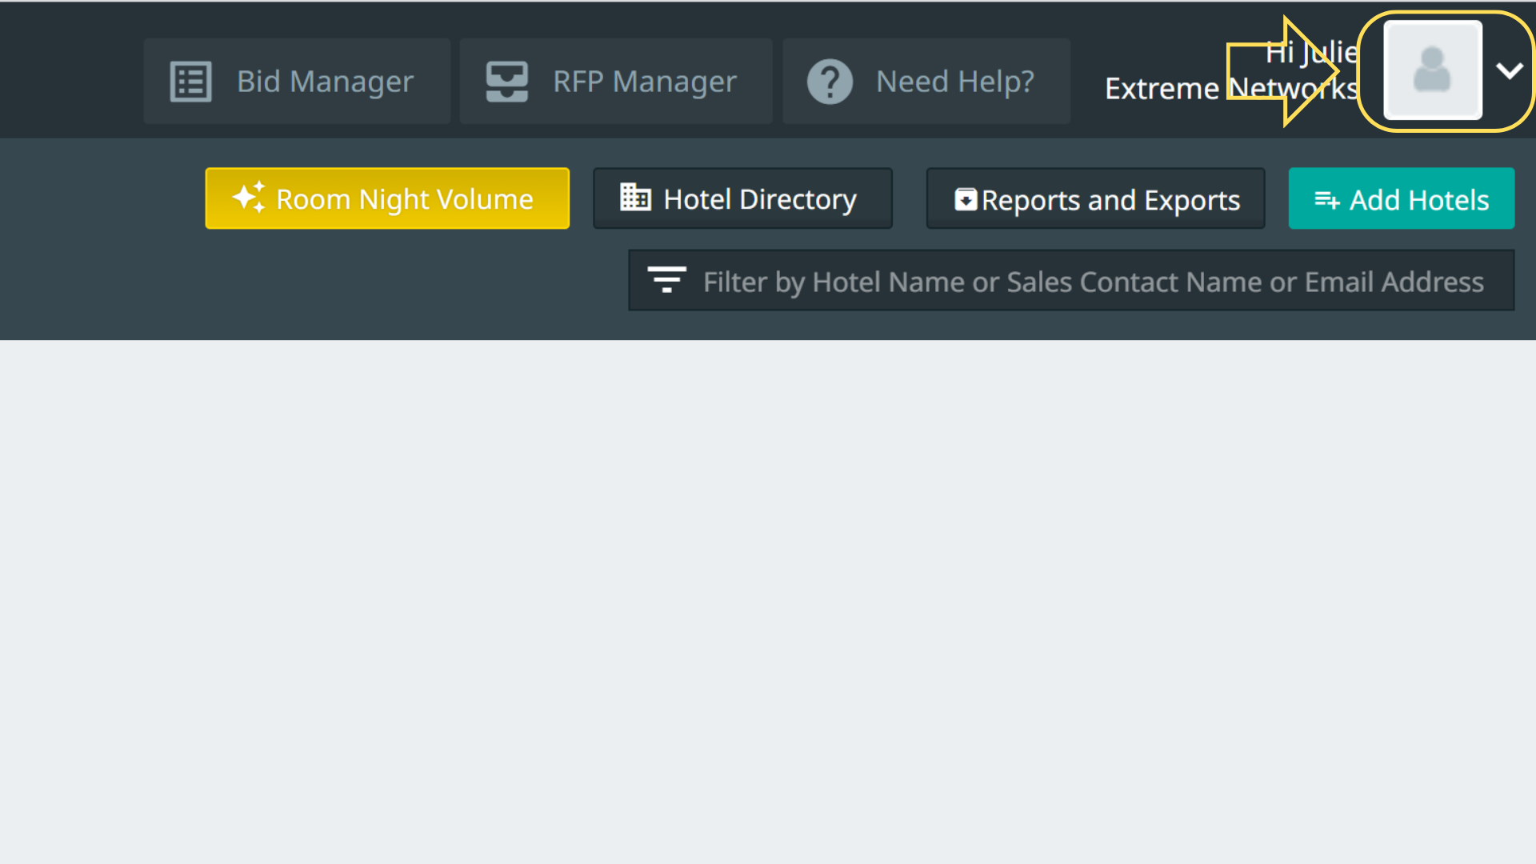Open Reports and Exports
The height and width of the screenshot is (864, 1536).
[x=1110, y=200]
